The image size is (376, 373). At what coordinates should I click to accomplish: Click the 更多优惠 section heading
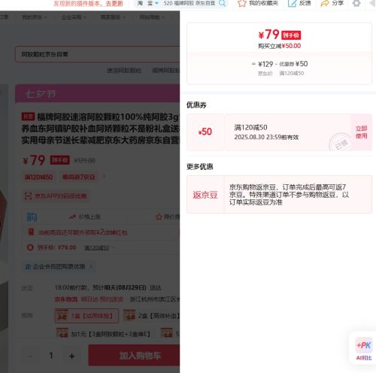[x=200, y=166]
